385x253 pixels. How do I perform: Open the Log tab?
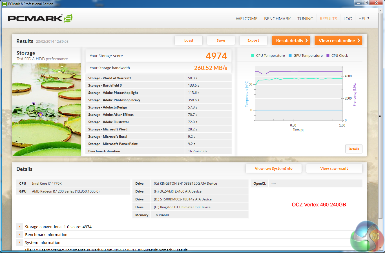coord(348,19)
